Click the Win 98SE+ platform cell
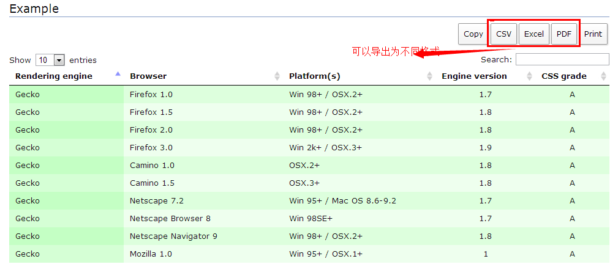The image size is (610, 267). click(x=359, y=219)
